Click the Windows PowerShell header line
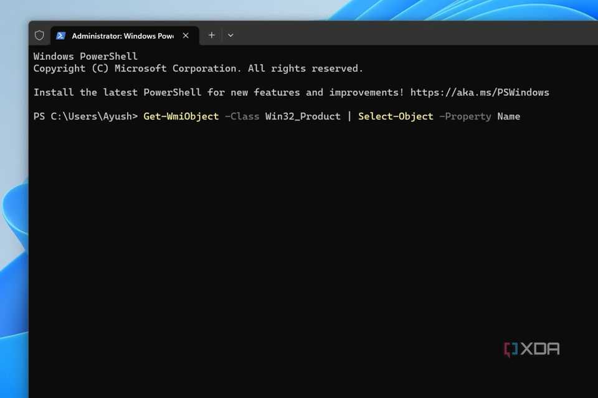Image resolution: width=598 pixels, height=398 pixels. pyautogui.click(x=85, y=57)
